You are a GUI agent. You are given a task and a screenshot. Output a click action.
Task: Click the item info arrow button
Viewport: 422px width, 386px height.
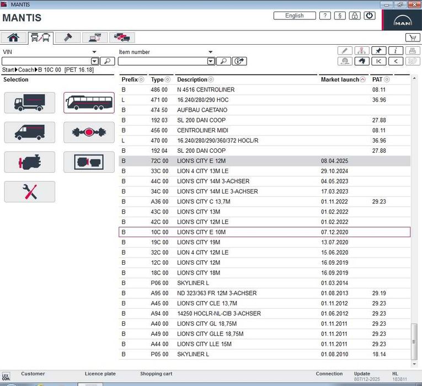tap(239, 61)
